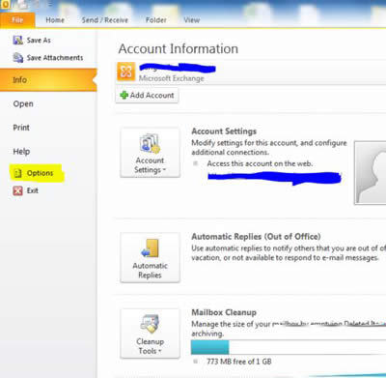Click the Automatic Replies door icon

[150, 248]
